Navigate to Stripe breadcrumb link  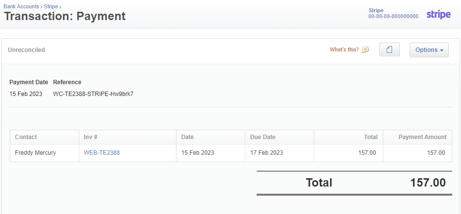click(51, 6)
